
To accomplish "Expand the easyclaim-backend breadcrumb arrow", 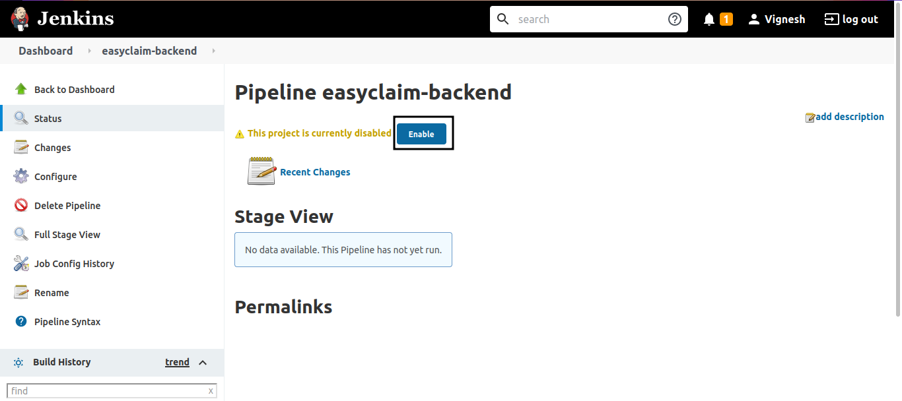I will (x=213, y=51).
